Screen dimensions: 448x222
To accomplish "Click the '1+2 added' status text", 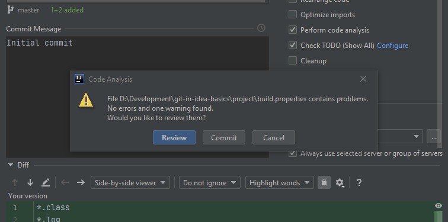I will point(67,10).
